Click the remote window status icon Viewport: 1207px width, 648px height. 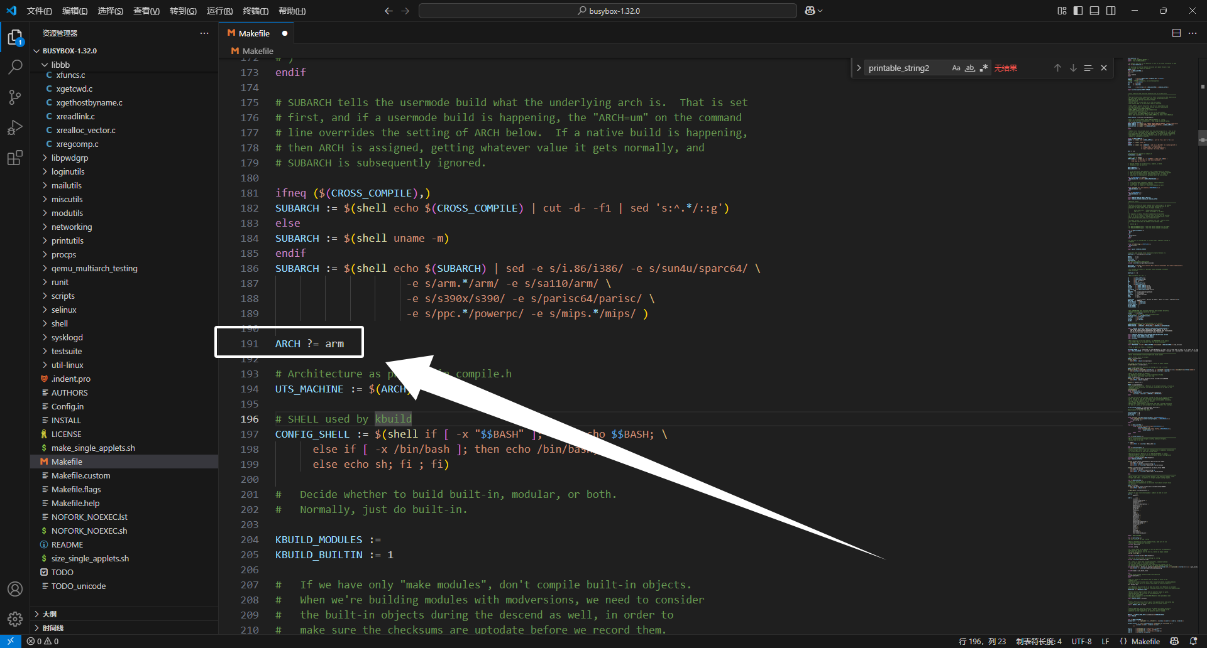[11, 641]
